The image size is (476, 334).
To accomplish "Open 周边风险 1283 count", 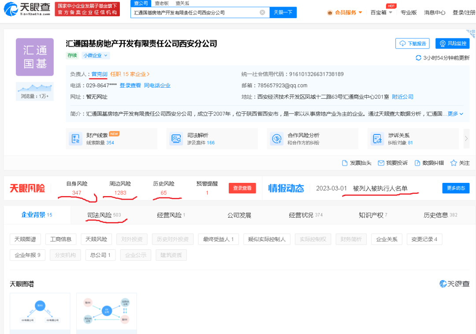I will pyautogui.click(x=120, y=193).
